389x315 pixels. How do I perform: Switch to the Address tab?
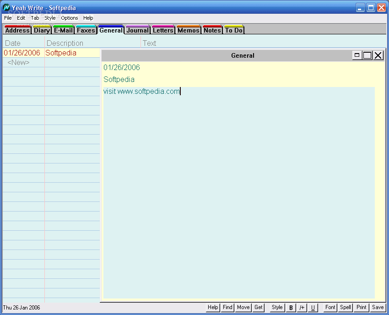click(17, 30)
